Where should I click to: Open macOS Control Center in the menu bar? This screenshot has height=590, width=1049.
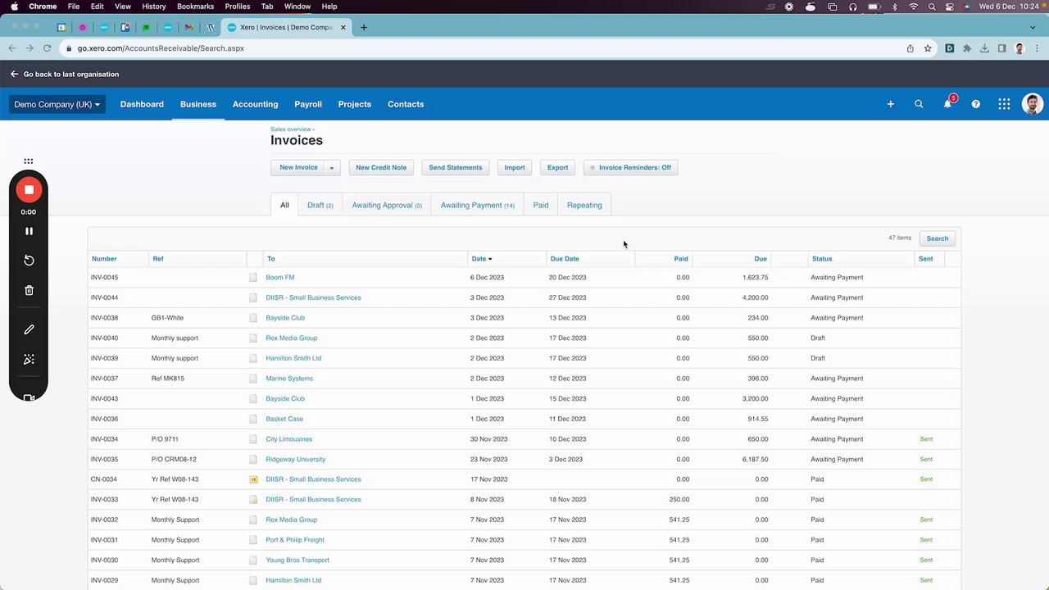click(x=949, y=7)
